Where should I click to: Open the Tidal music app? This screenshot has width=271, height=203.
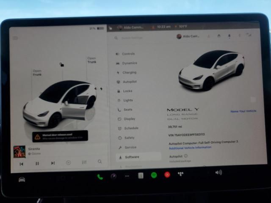181,174
